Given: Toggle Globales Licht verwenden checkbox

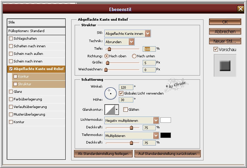Looking at the screenshot, I should [121, 93].
